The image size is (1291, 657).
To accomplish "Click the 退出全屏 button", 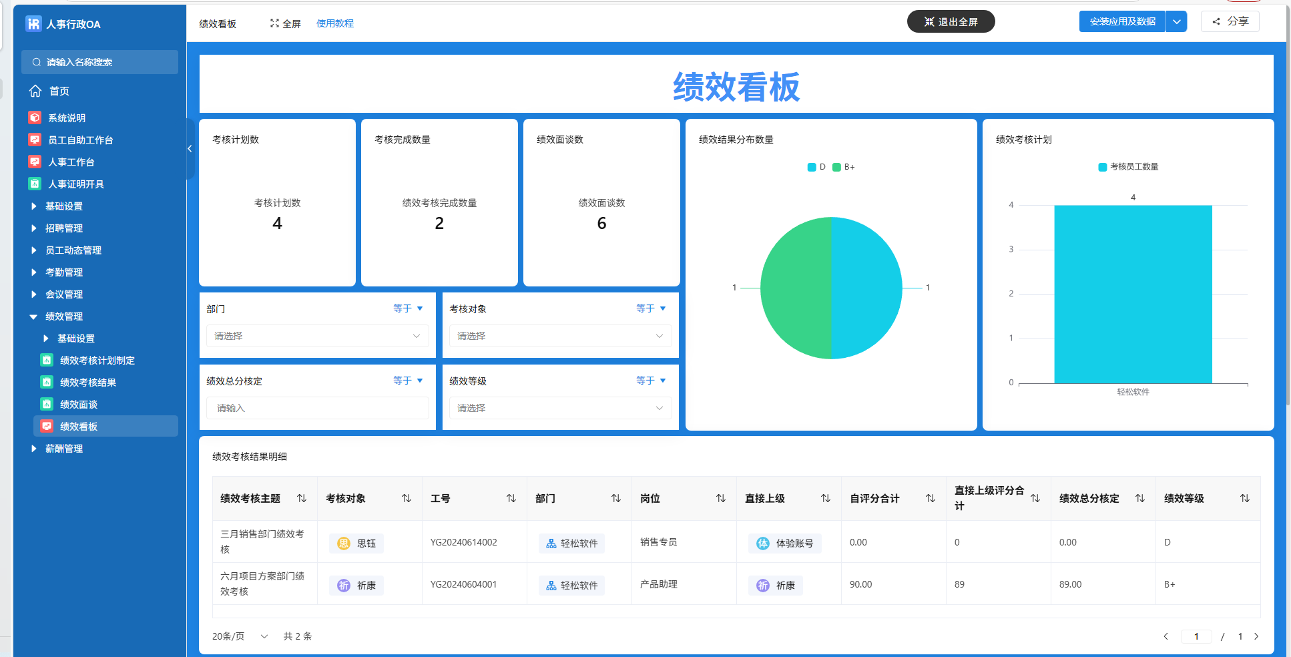I will [951, 21].
